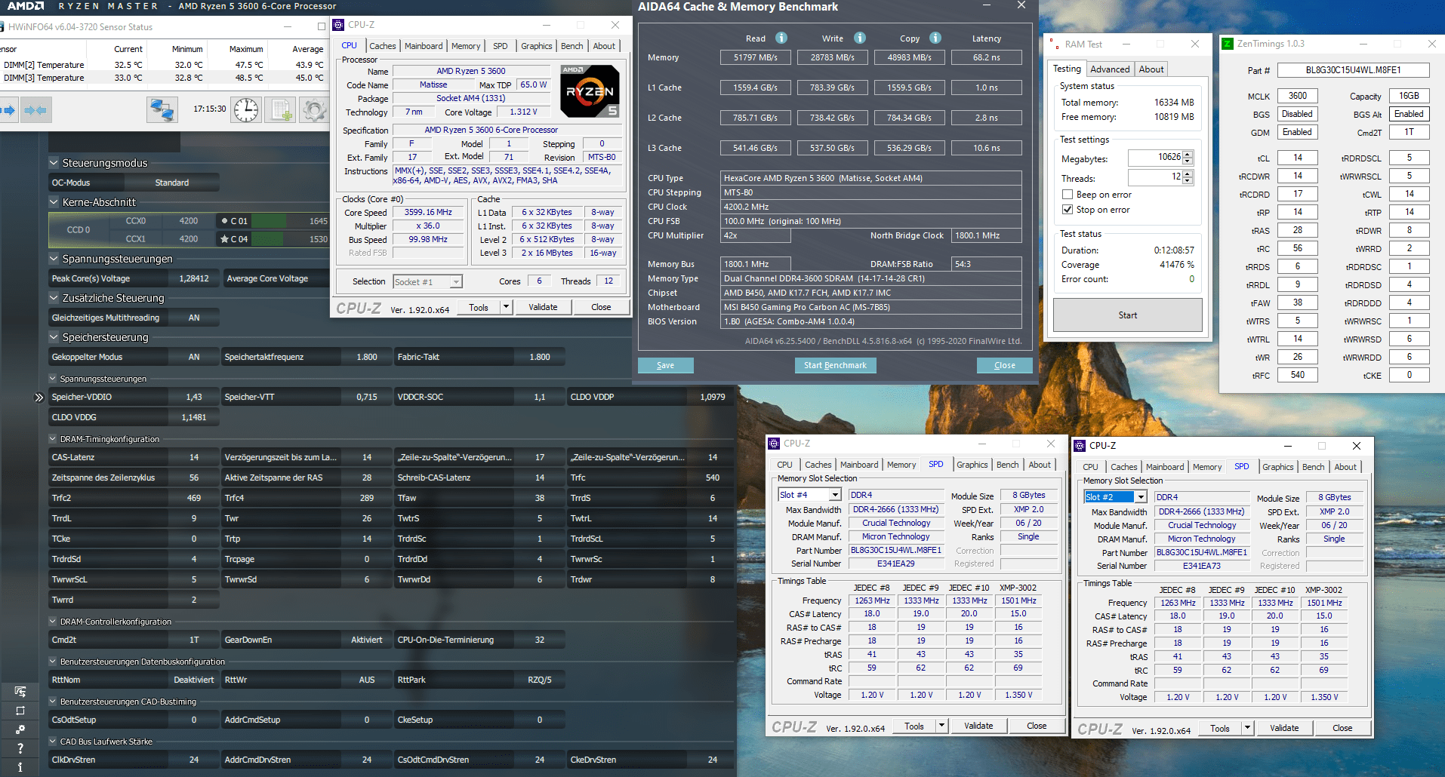The height and width of the screenshot is (777, 1445).
Task: Click the ZenTimings MCLK 3600 field
Action: point(1298,96)
